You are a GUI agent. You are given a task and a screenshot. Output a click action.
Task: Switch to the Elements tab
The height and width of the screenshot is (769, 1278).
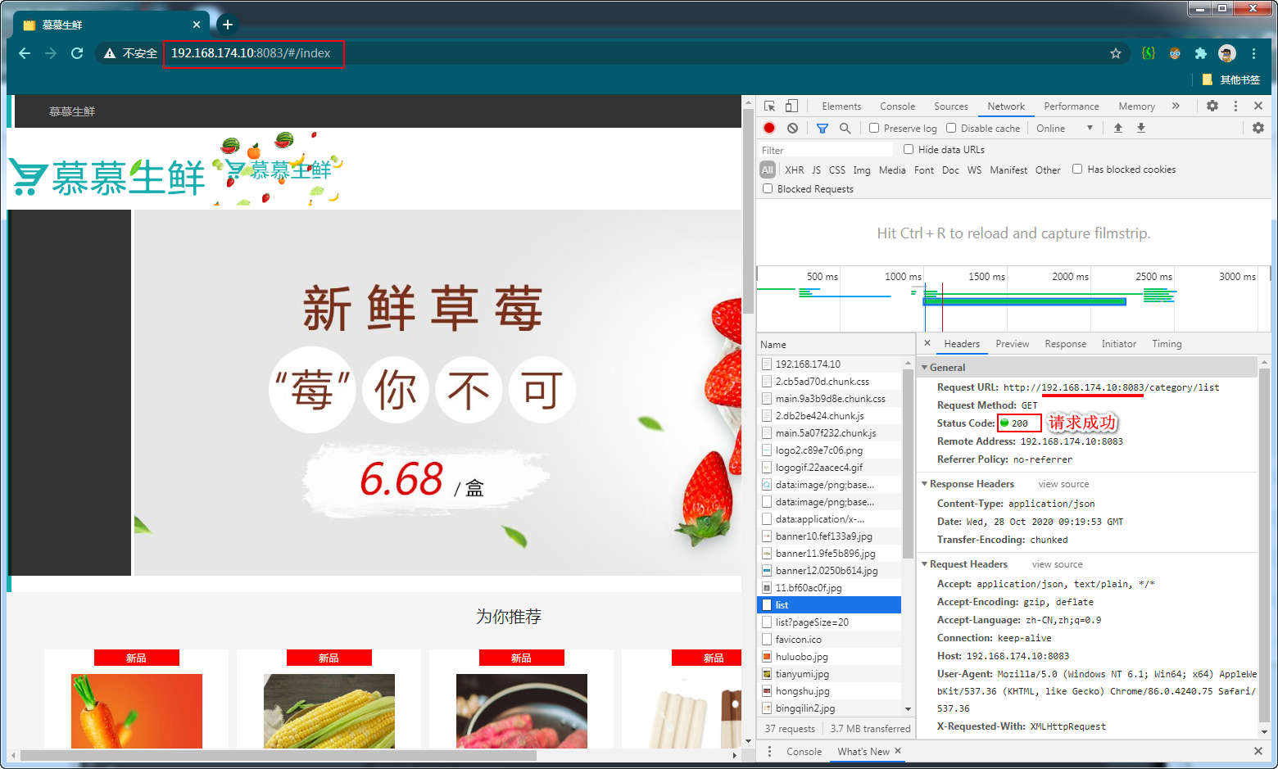click(841, 106)
